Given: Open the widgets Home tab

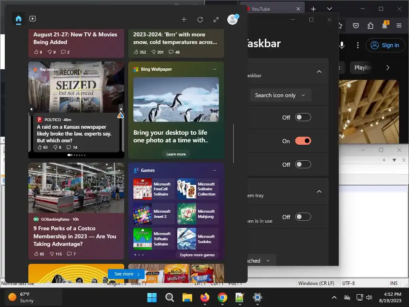Looking at the screenshot, I should pyautogui.click(x=18, y=19).
